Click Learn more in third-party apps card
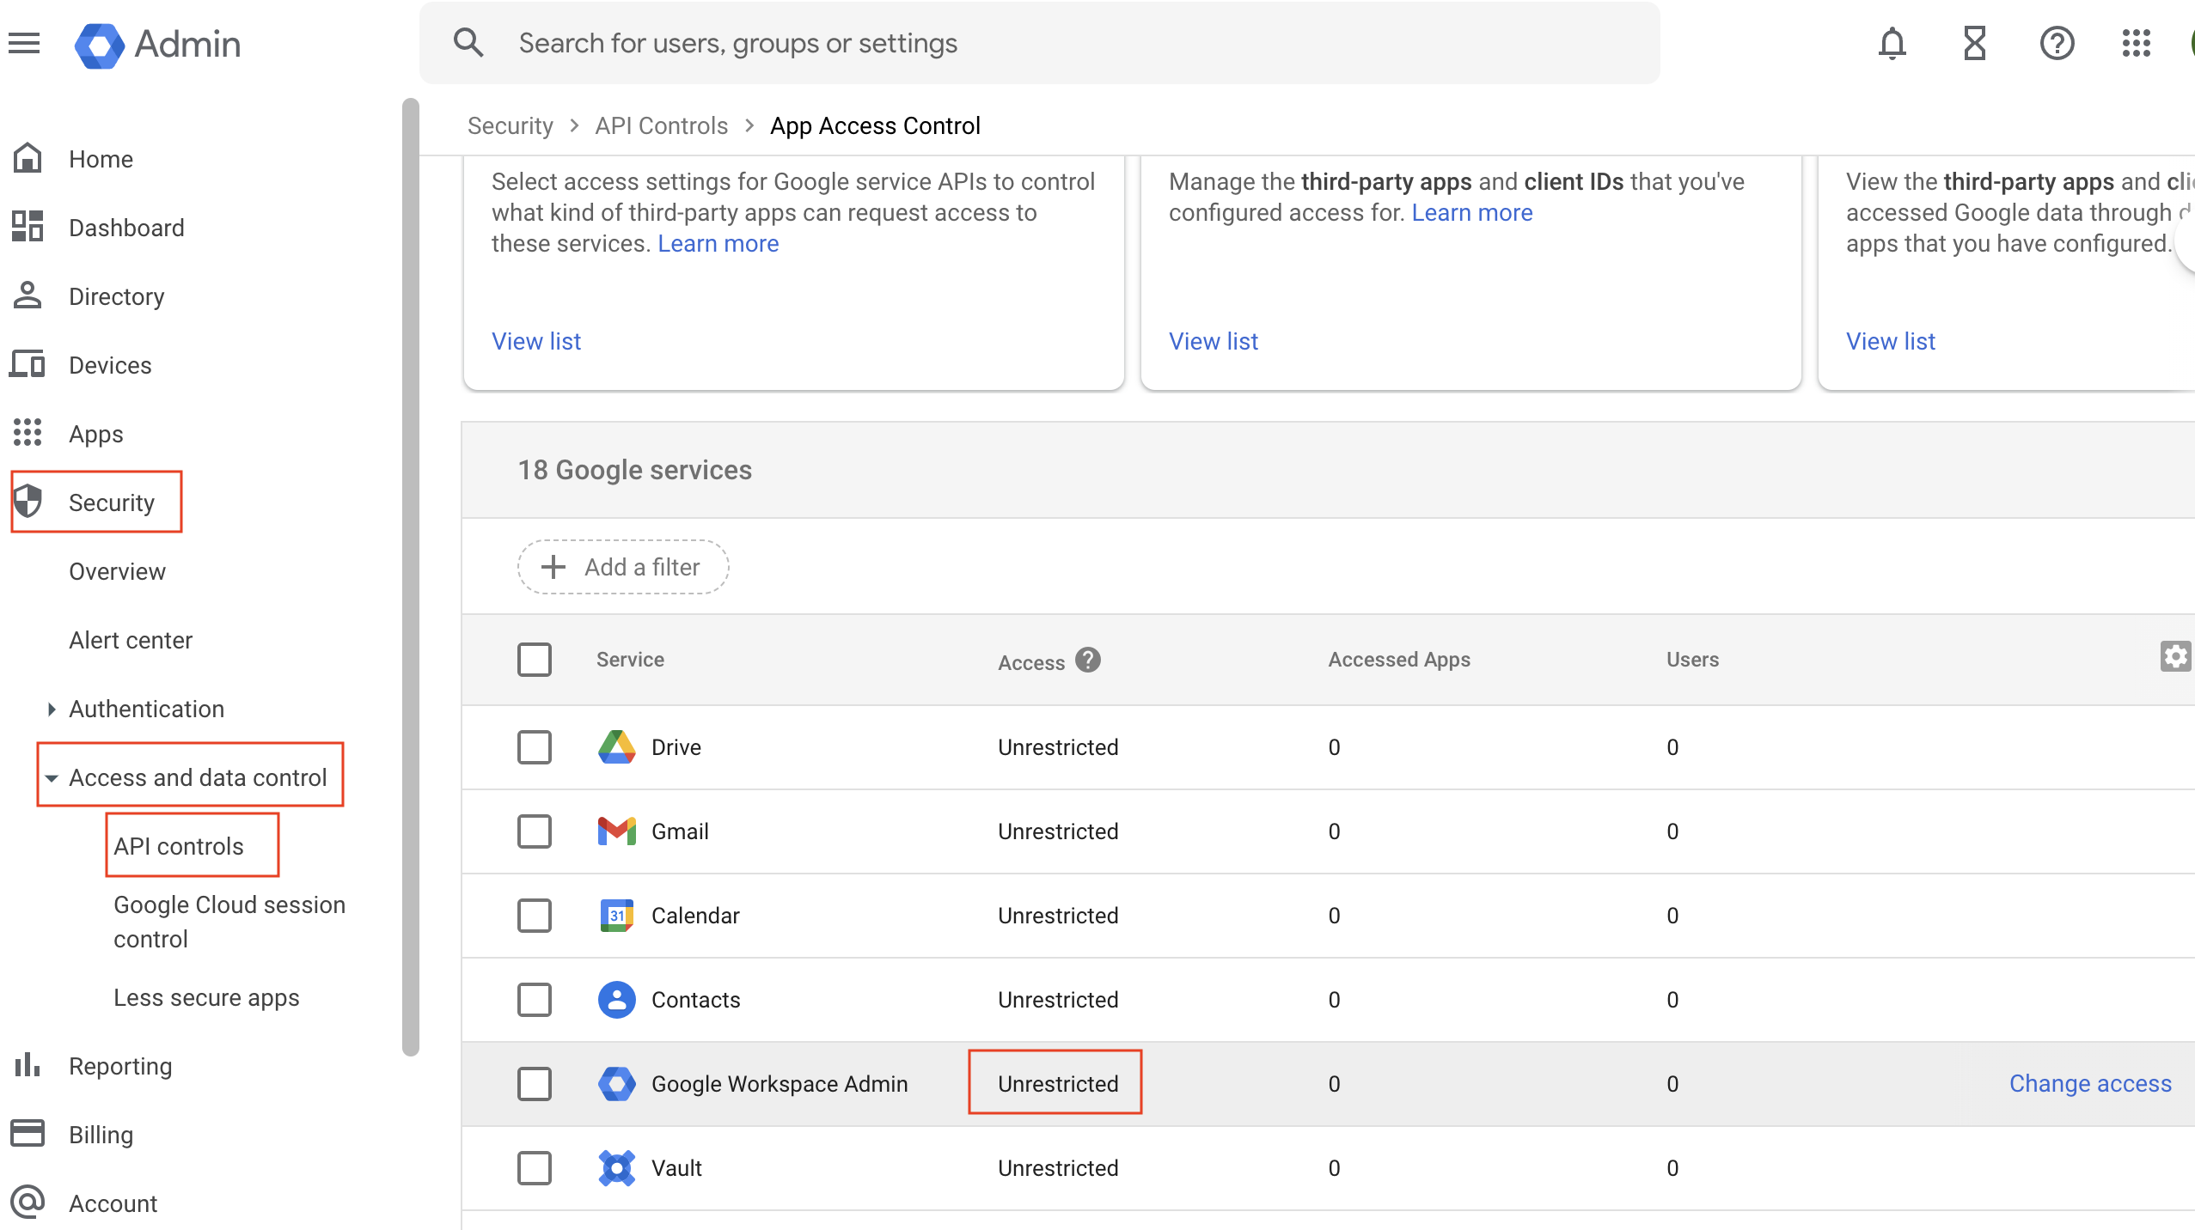The height and width of the screenshot is (1230, 2195). [x=1471, y=212]
